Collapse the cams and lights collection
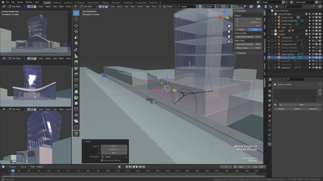 pyautogui.click(x=272, y=14)
